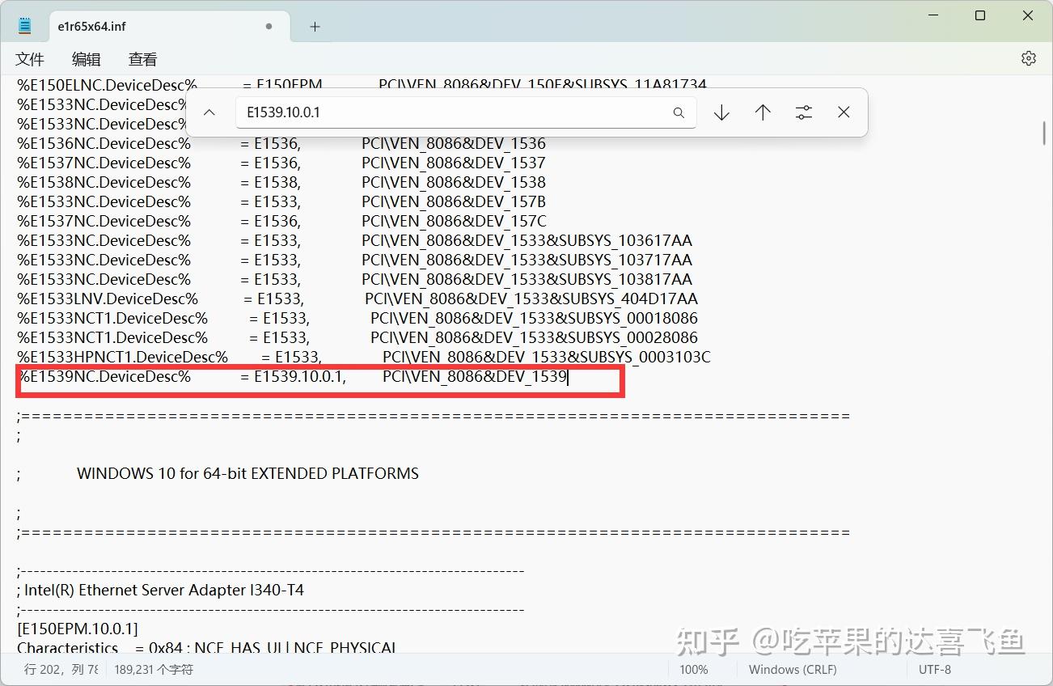Click the Notepad icon in the title bar
Viewport: 1053px width, 686px height.
click(x=23, y=23)
